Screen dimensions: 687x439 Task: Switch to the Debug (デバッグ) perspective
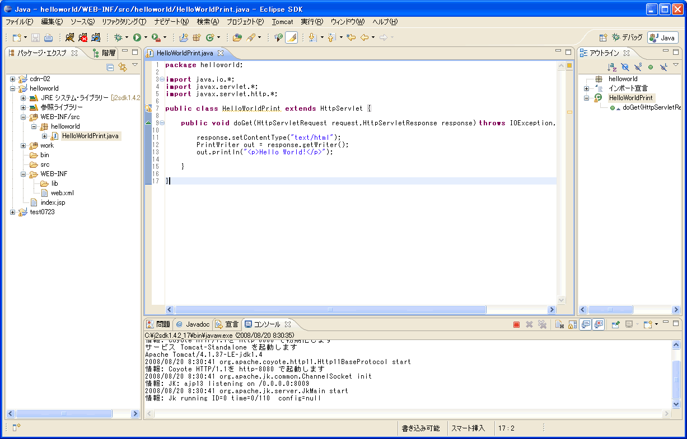pyautogui.click(x=627, y=37)
